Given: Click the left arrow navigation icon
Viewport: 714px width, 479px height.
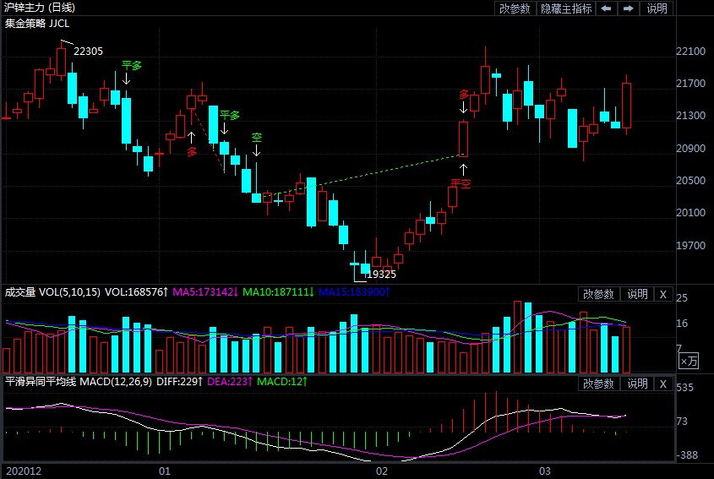Looking at the screenshot, I should click(606, 8).
